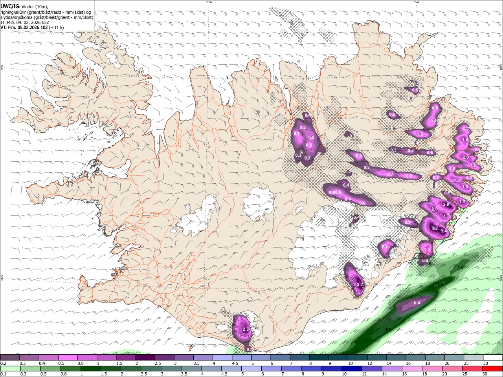Image resolution: width=503 pixels, height=377 pixels.
Task: Click the '4.5' label on the upper legend scale
Action: point(235,363)
